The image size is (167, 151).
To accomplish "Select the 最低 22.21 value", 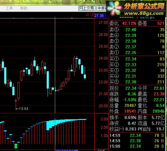I will [159, 100].
